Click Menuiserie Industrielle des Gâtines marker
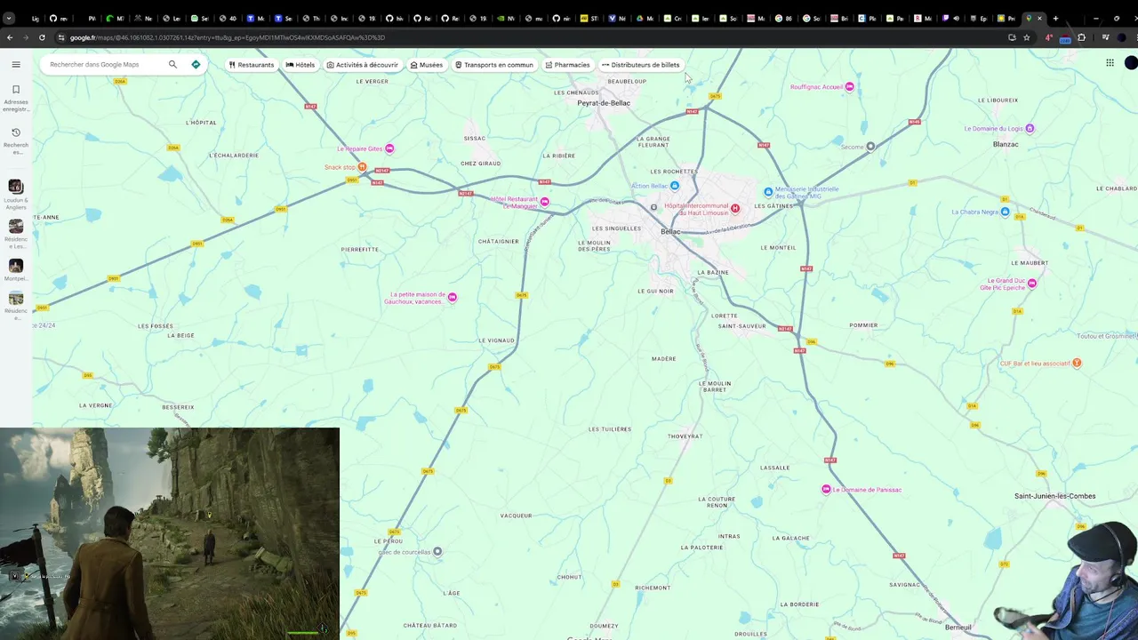This screenshot has height=640, width=1138. pos(769,192)
